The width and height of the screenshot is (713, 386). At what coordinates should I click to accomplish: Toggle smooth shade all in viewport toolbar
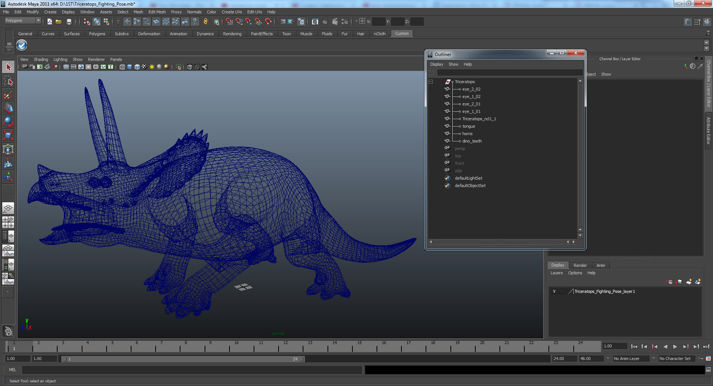point(130,67)
